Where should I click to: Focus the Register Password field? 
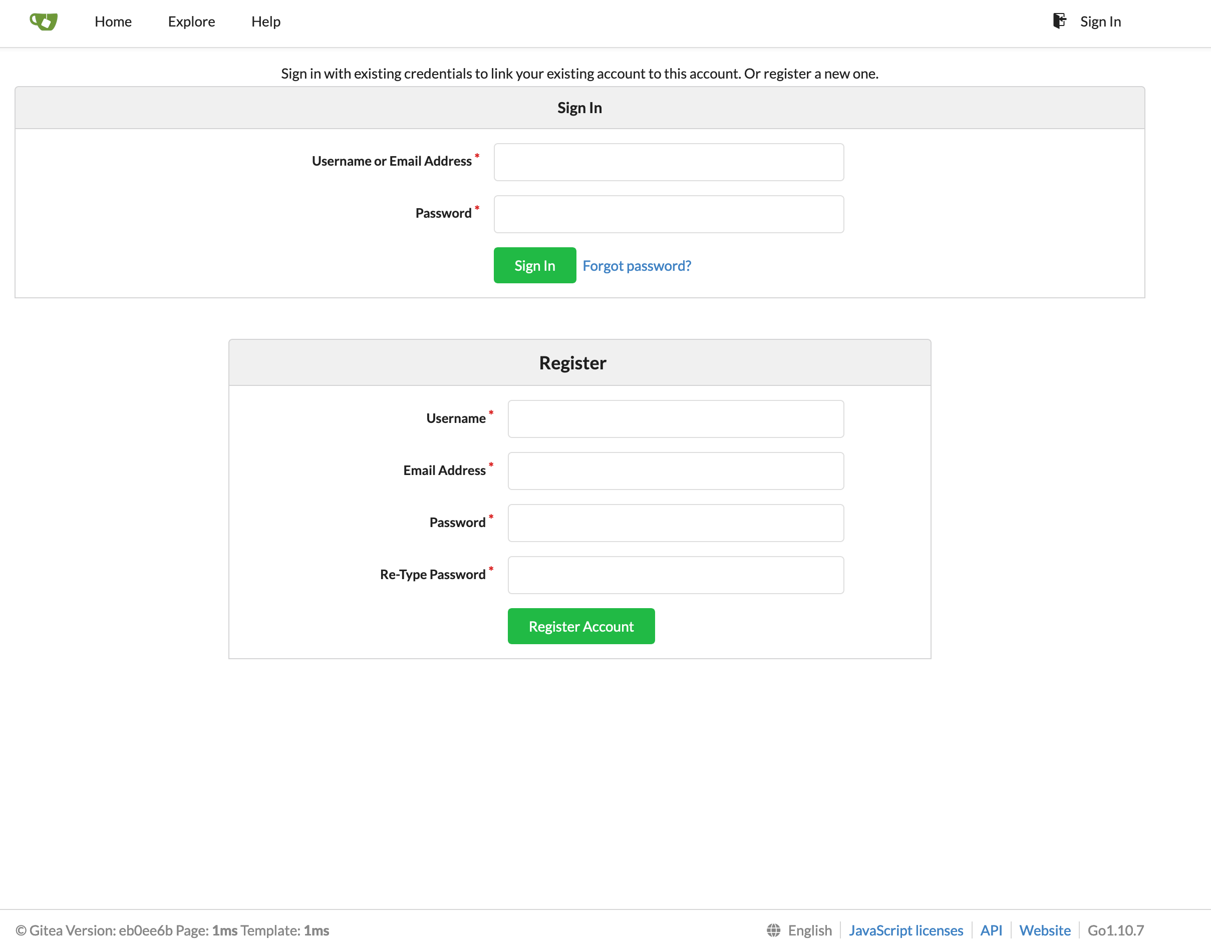click(675, 523)
